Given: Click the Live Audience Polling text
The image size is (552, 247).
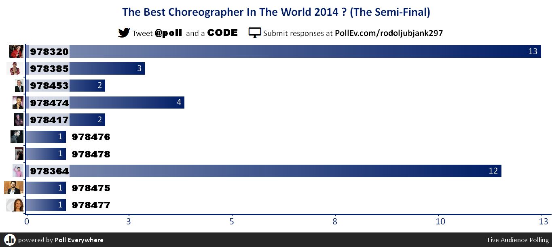Looking at the screenshot, I should [518, 240].
